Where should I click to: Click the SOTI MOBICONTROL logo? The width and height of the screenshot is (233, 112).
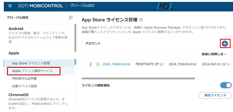(41, 6)
